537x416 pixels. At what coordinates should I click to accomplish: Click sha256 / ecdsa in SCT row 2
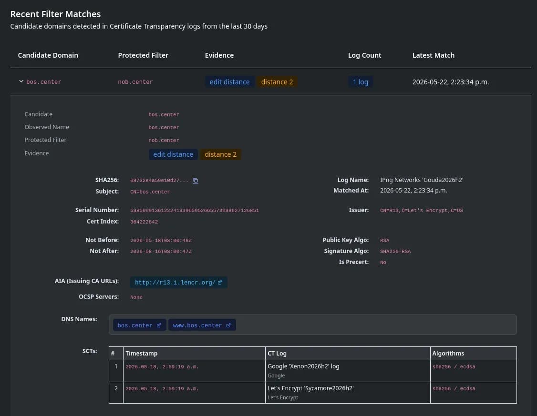[x=454, y=389]
